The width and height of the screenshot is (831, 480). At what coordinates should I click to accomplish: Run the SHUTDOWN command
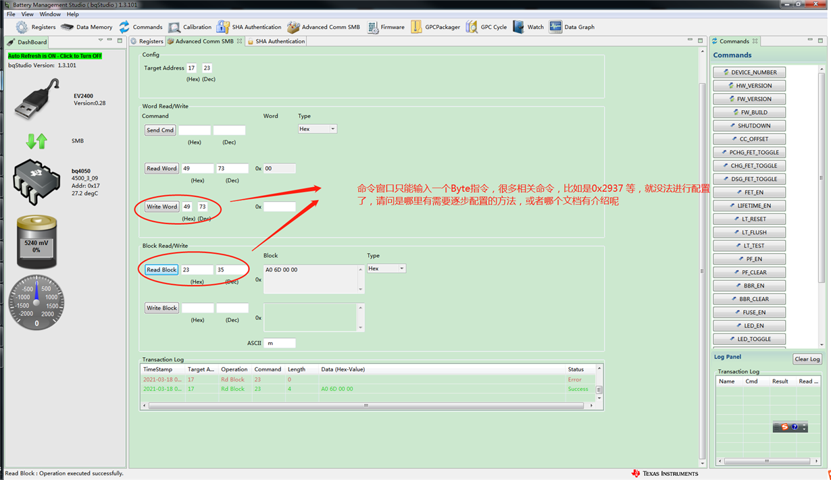[x=749, y=126]
